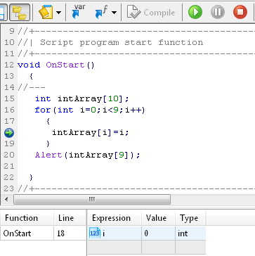Click the insert variable 'var' icon
The height and width of the screenshot is (256, 255).
click(x=79, y=11)
